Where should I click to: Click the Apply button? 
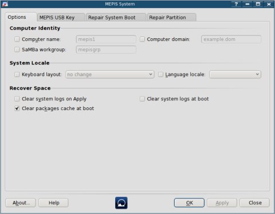pyautogui.click(x=222, y=203)
